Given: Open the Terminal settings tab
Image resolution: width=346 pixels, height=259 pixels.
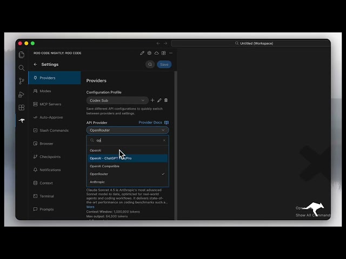Looking at the screenshot, I should tap(55, 196).
